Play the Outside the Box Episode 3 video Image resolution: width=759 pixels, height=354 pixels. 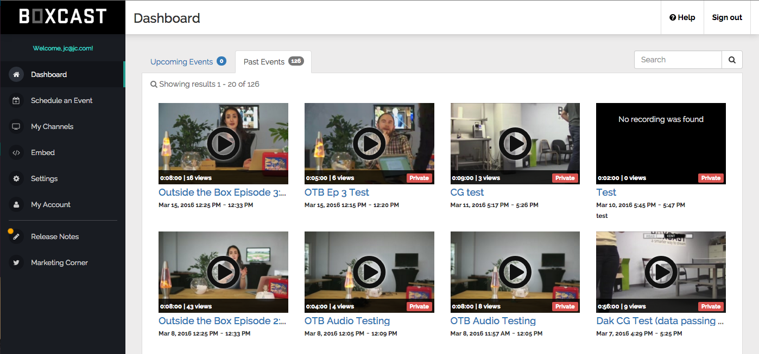(x=223, y=143)
